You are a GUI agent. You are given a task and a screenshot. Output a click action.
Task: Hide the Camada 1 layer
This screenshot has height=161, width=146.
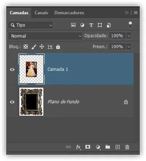[12, 69]
